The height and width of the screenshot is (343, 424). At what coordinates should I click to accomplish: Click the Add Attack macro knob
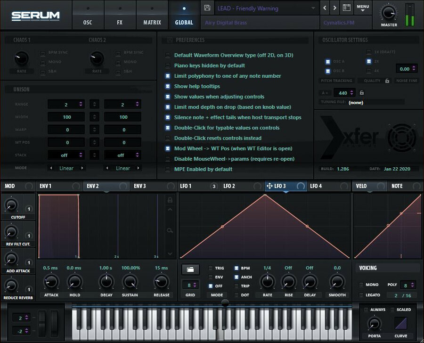coord(11,259)
